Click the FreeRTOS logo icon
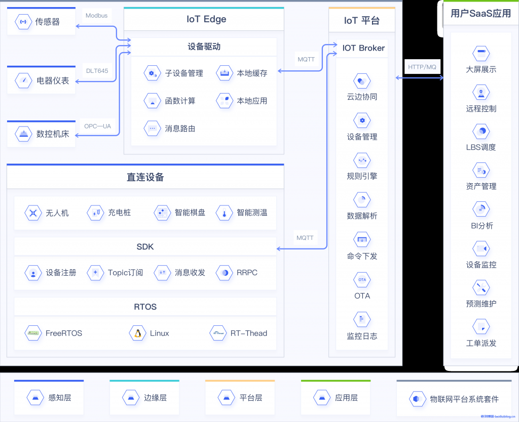 (32, 332)
